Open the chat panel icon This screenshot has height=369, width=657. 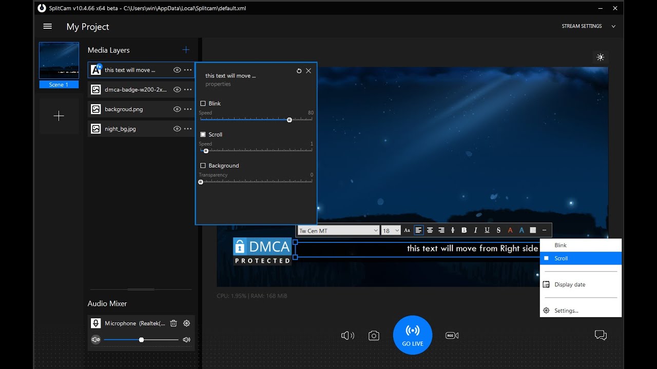(x=600, y=335)
